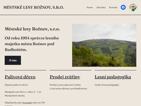The height and width of the screenshot is (106, 141).
Task: Click the Manipulační zbytky text
Action: [15, 96]
